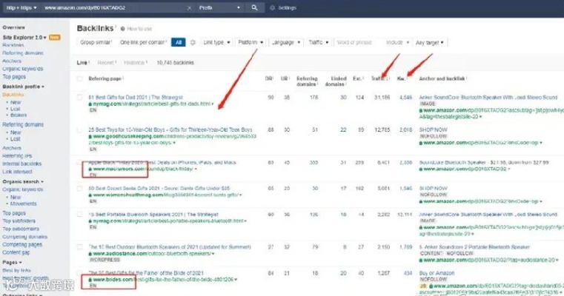
Task: Sort by the DR column header
Action: point(269,78)
